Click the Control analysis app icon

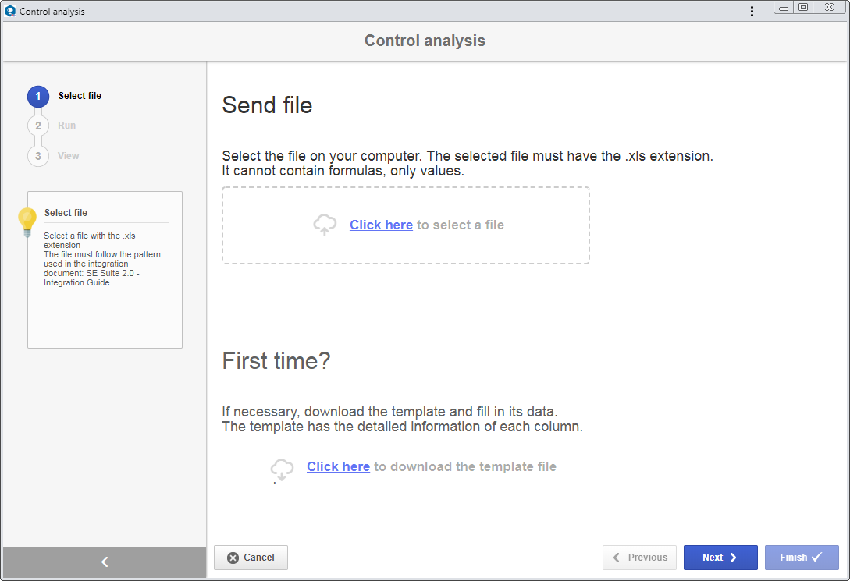tap(10, 11)
